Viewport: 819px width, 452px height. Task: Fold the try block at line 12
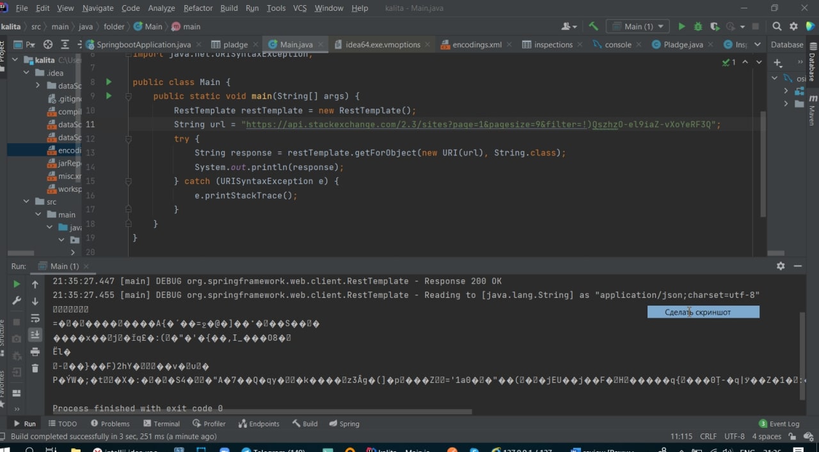coord(129,139)
